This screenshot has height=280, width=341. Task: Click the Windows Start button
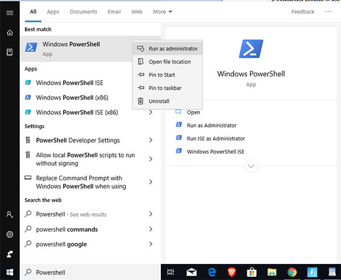click(10, 272)
